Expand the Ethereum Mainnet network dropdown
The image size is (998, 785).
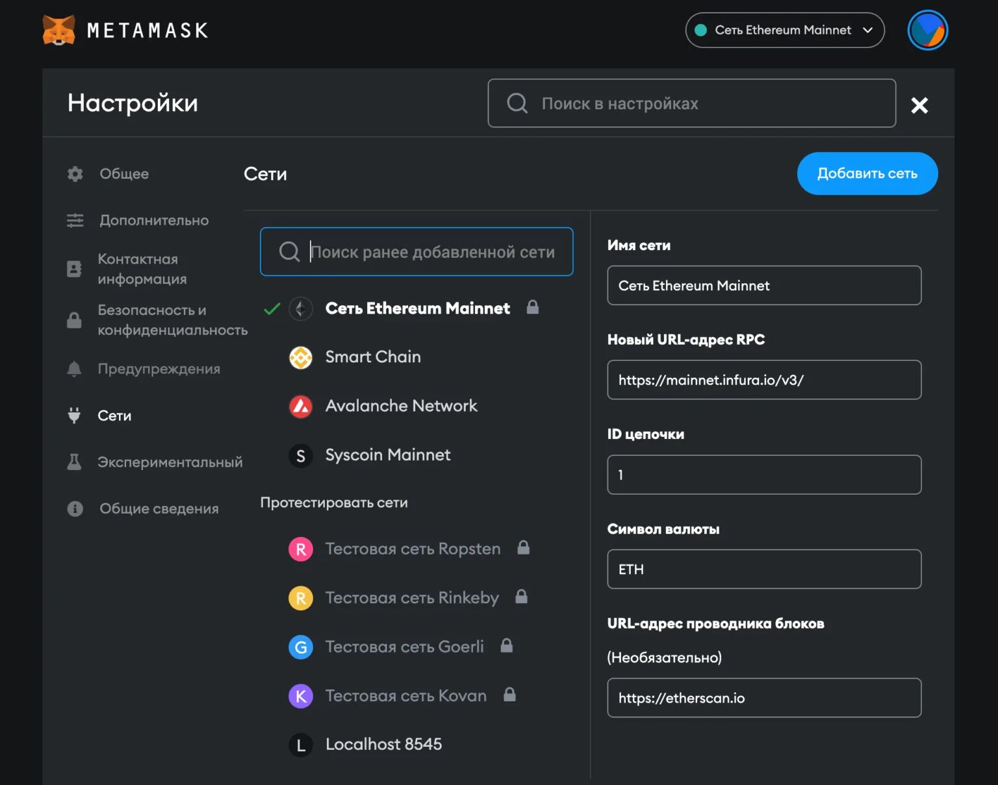[784, 30]
